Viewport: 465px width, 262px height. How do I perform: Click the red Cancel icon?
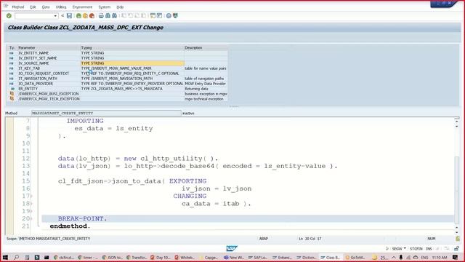92,16
